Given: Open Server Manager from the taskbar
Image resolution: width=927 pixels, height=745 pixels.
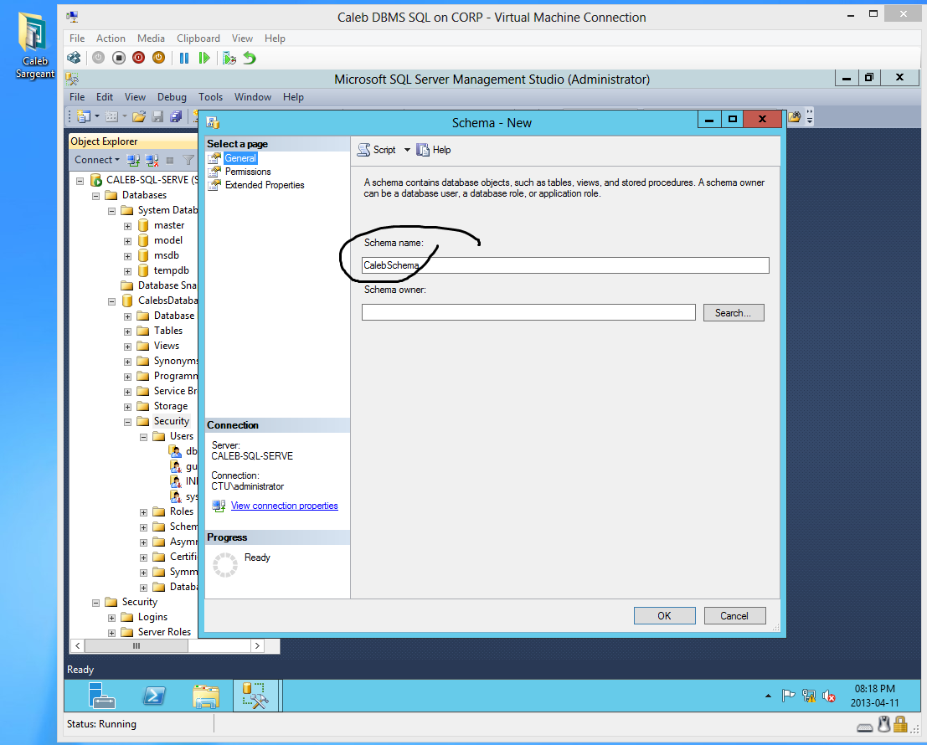Looking at the screenshot, I should (101, 696).
